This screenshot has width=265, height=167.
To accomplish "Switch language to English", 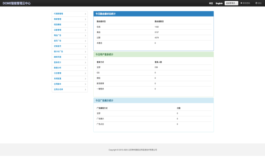I will (219, 3).
